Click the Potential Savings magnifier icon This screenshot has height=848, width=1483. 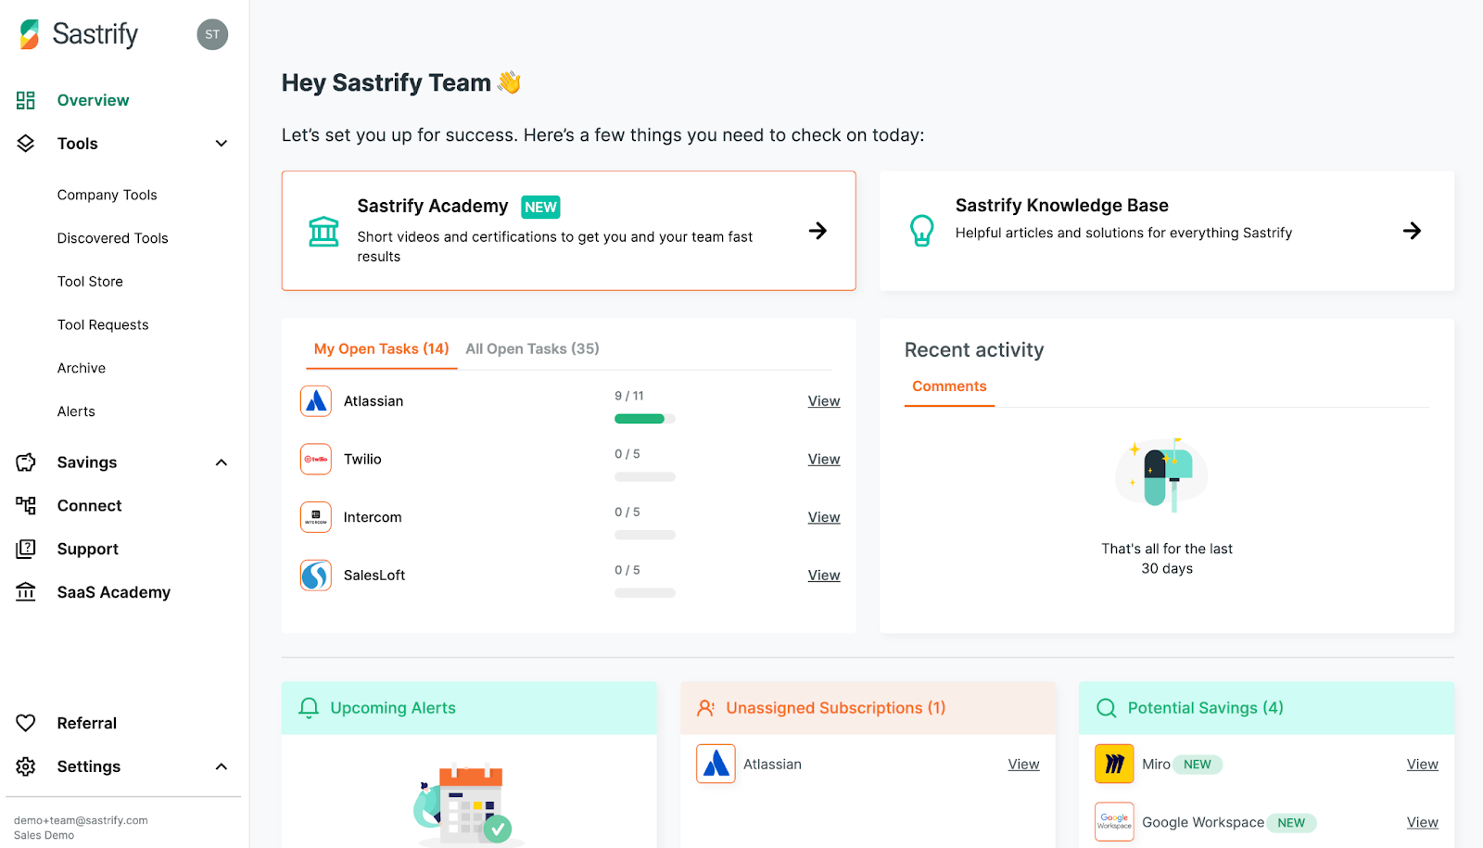click(x=1106, y=708)
